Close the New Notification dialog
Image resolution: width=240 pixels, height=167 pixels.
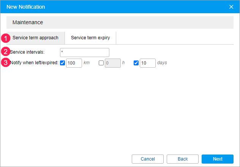tap(231, 7)
